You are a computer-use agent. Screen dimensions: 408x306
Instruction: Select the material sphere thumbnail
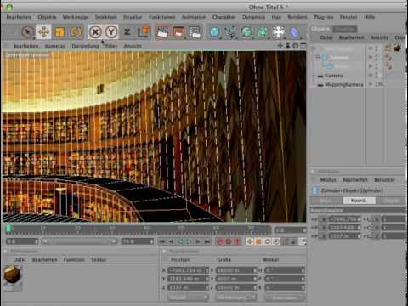tap(13, 275)
